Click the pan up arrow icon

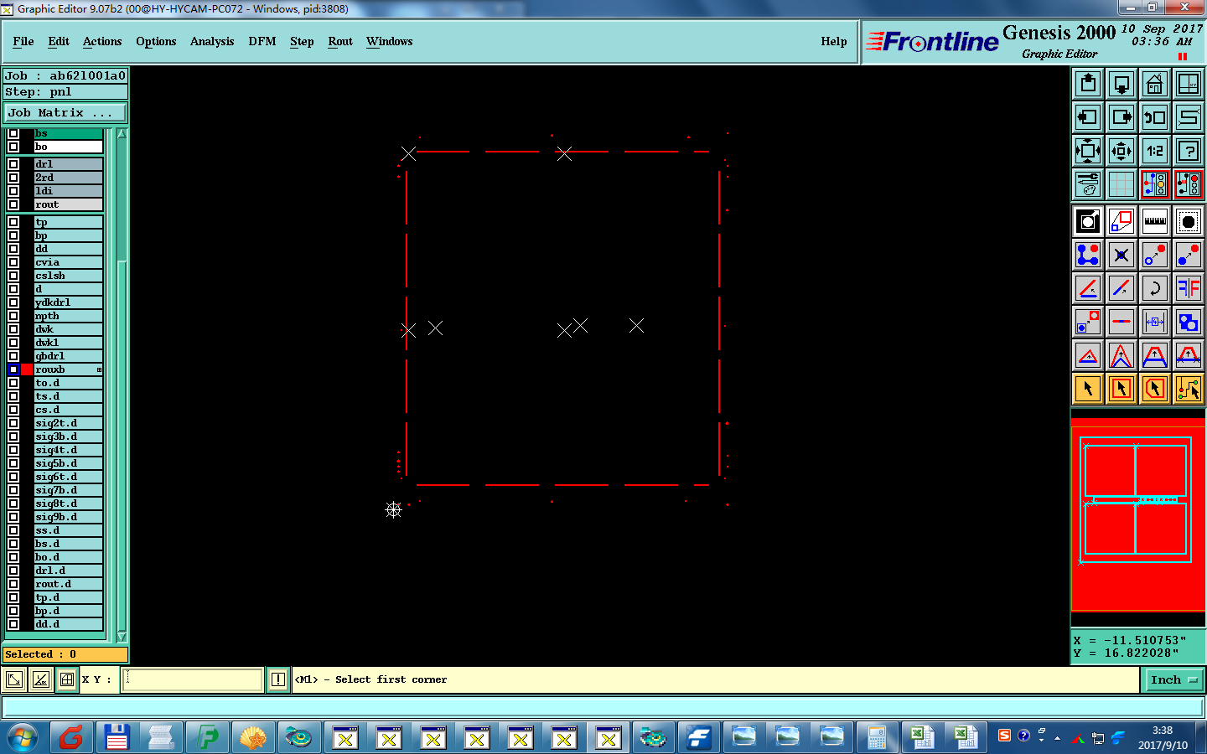coord(1088,84)
